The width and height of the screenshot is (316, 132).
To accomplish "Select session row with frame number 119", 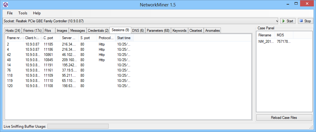I will point(69,81).
